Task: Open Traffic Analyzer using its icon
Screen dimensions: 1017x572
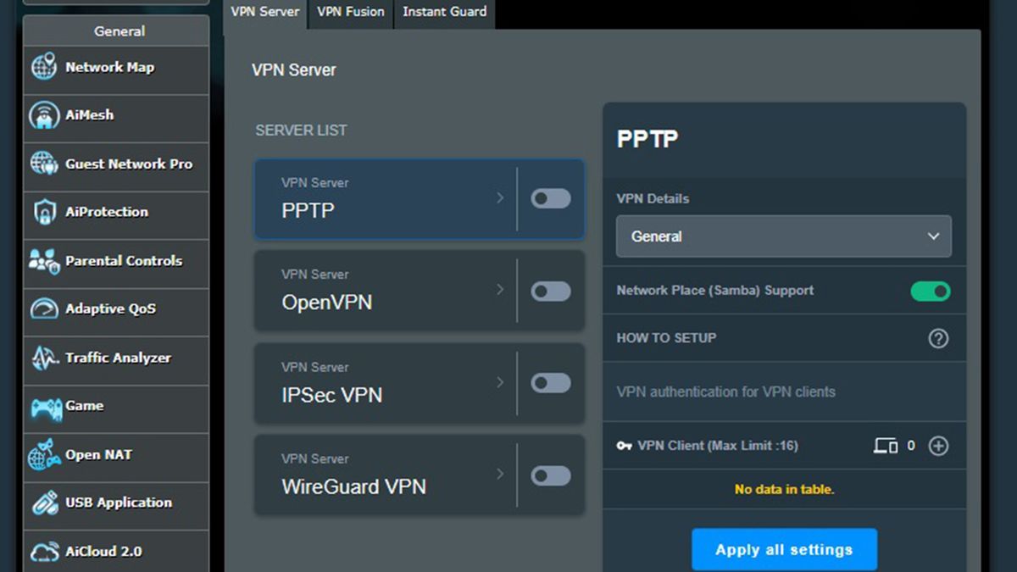Action: click(x=44, y=358)
